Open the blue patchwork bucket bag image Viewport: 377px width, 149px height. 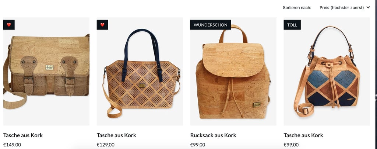pos(327,72)
